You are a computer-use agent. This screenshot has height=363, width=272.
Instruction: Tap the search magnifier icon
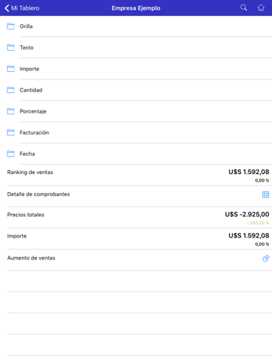click(x=243, y=8)
